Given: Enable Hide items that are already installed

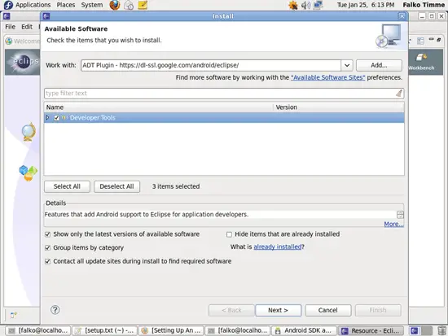Looking at the screenshot, I should click(229, 234).
